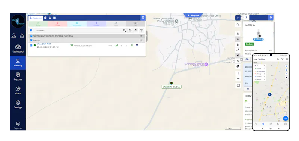
Task: Click the On Duty status badge
Action: coord(249,44)
